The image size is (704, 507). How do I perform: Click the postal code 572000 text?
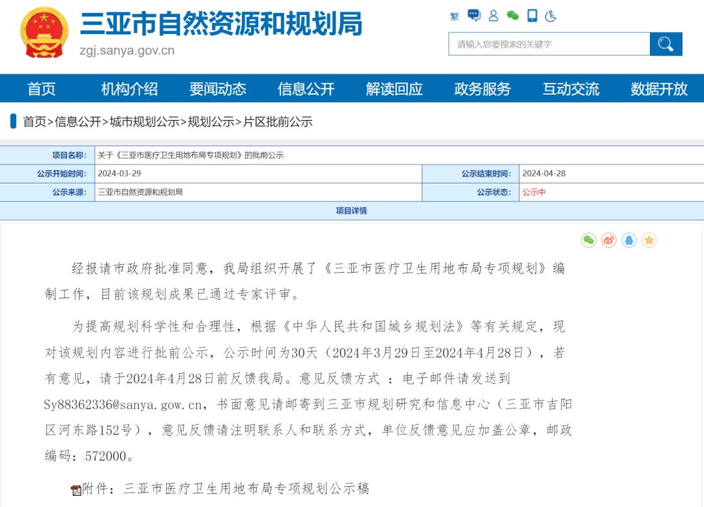pyautogui.click(x=106, y=456)
